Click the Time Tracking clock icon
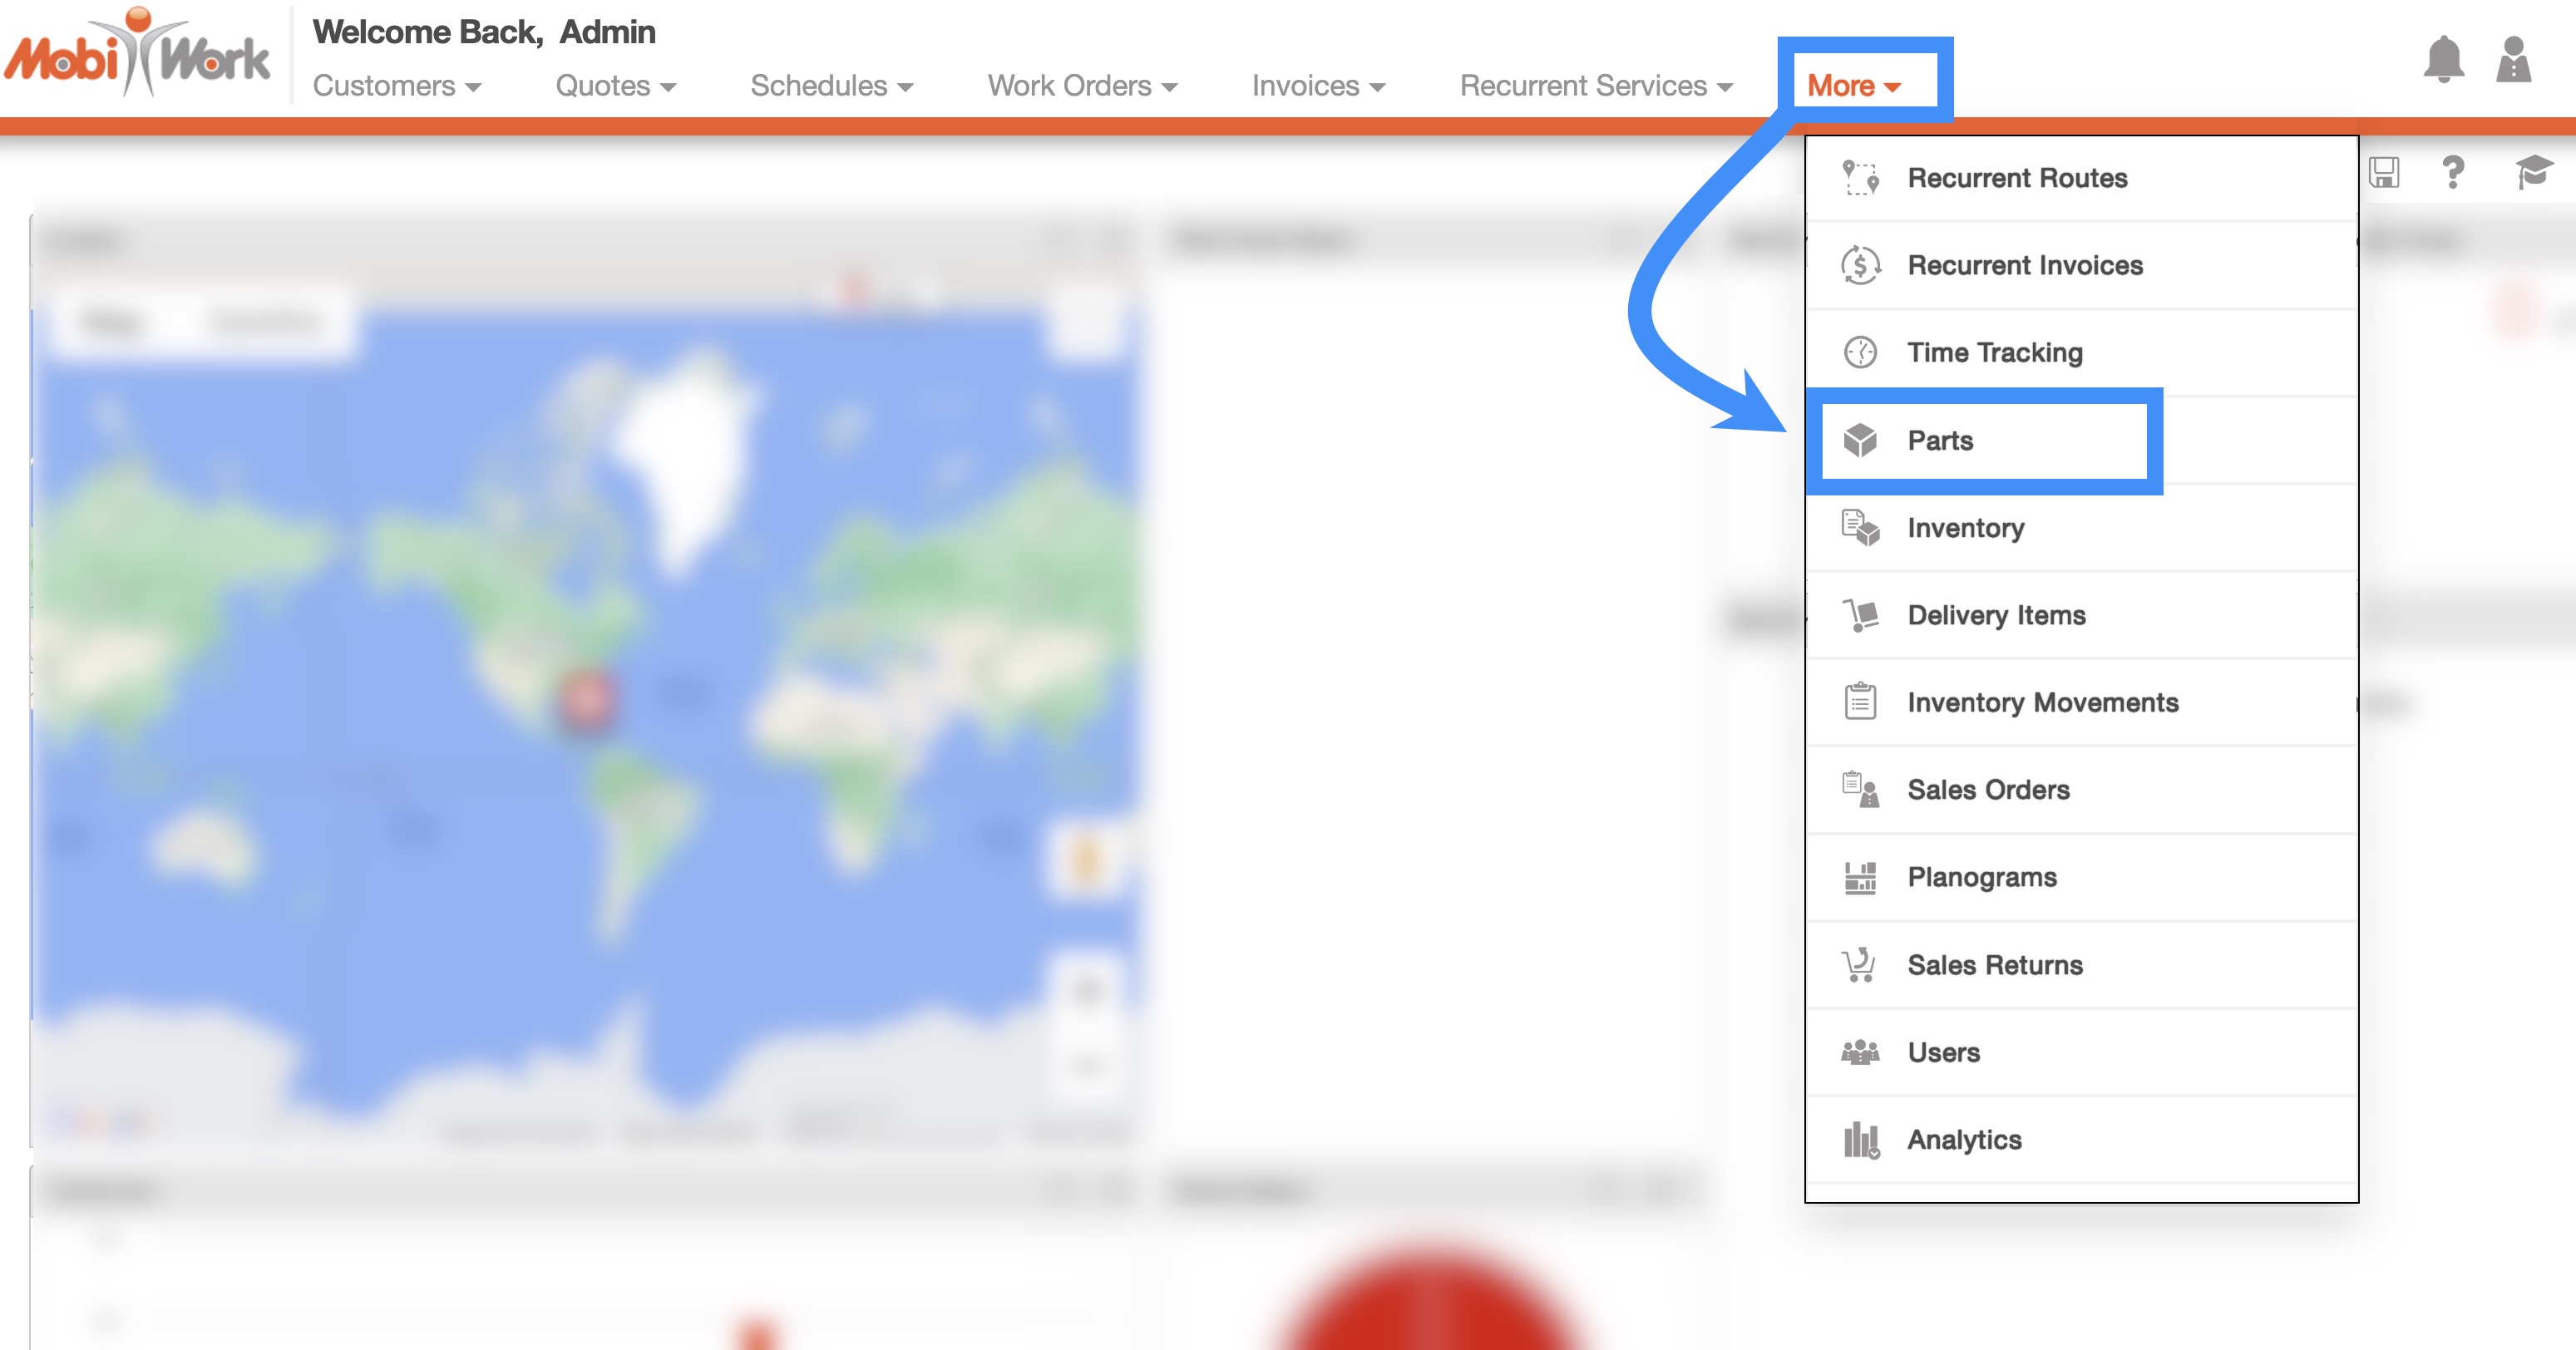 tap(1860, 352)
